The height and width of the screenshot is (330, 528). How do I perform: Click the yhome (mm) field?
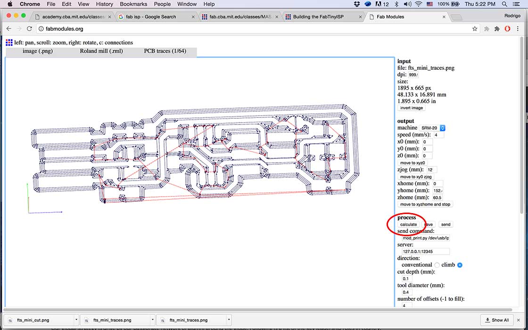[x=438, y=190]
